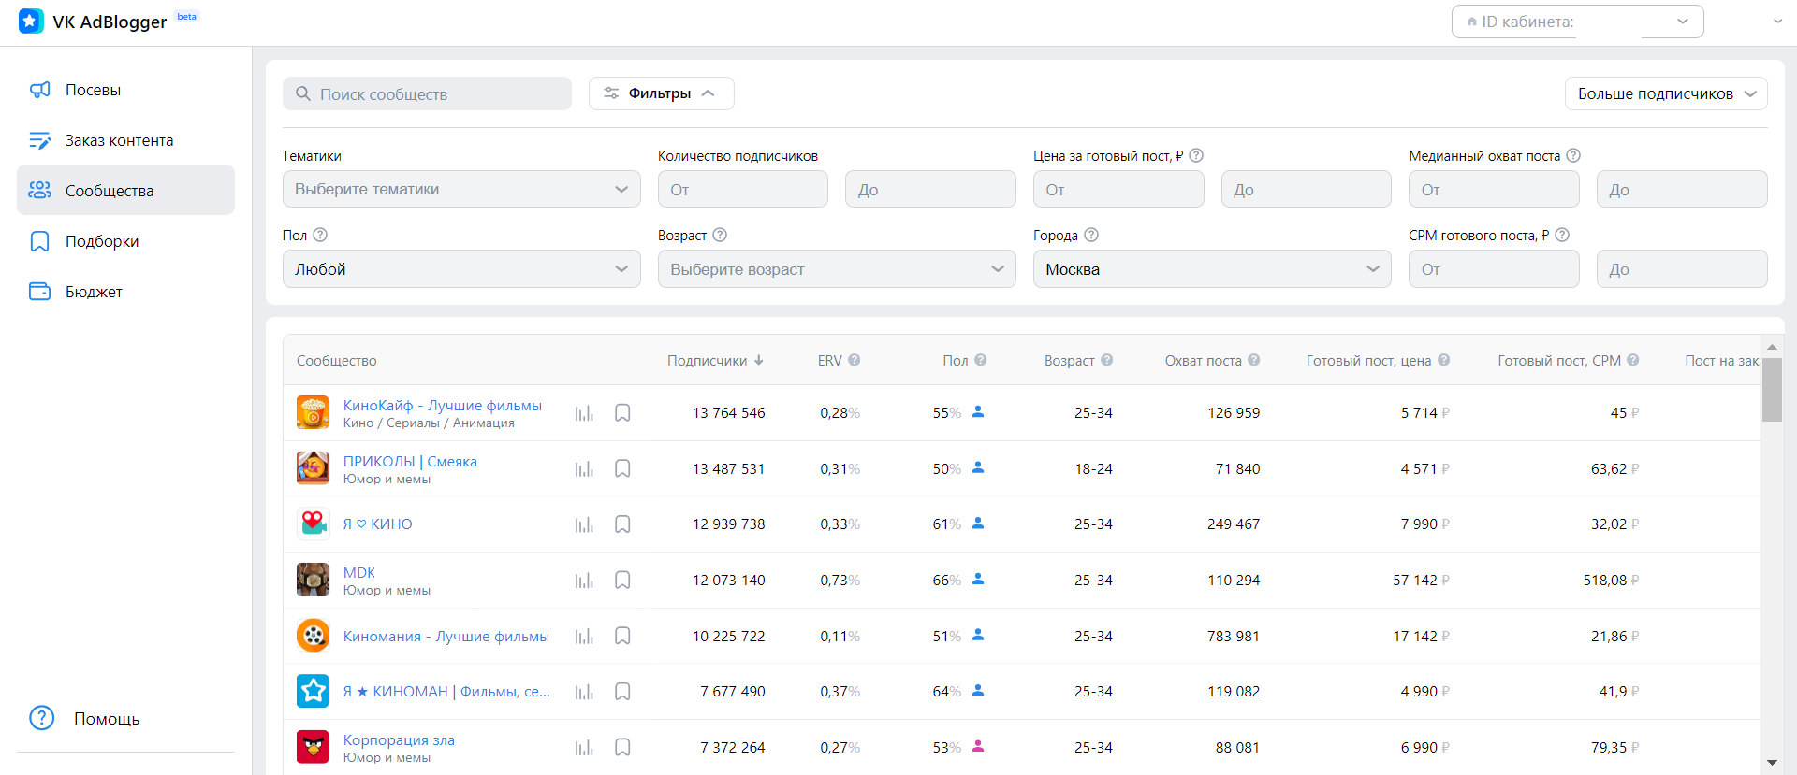The width and height of the screenshot is (1797, 775).
Task: Open Киномания - Лучшие фильмы community link
Action: coord(446,637)
